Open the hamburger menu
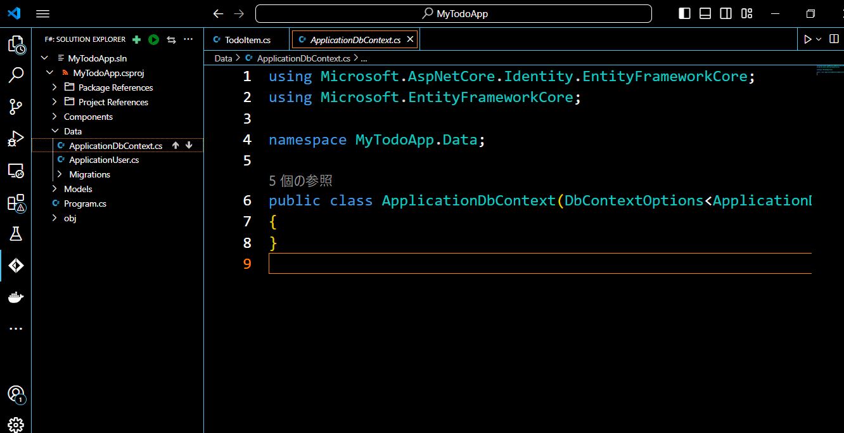The image size is (844, 433). point(42,13)
